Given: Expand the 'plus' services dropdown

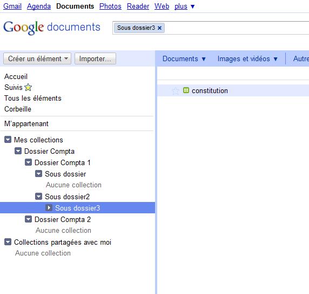Looking at the screenshot, I should click(184, 6).
